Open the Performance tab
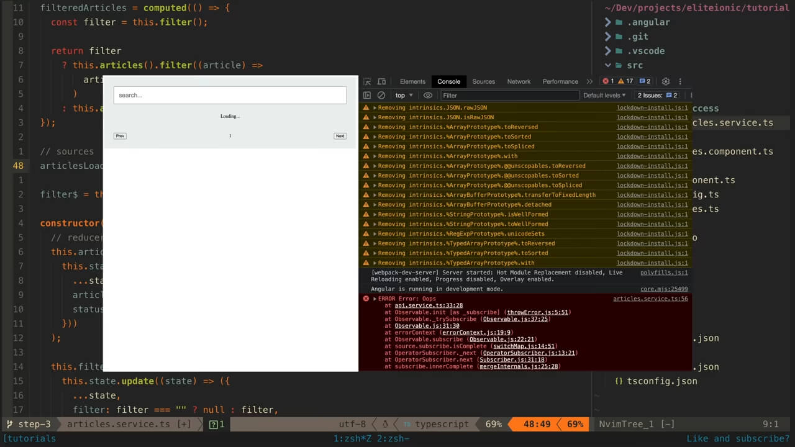Image resolution: width=795 pixels, height=447 pixels. click(x=560, y=81)
